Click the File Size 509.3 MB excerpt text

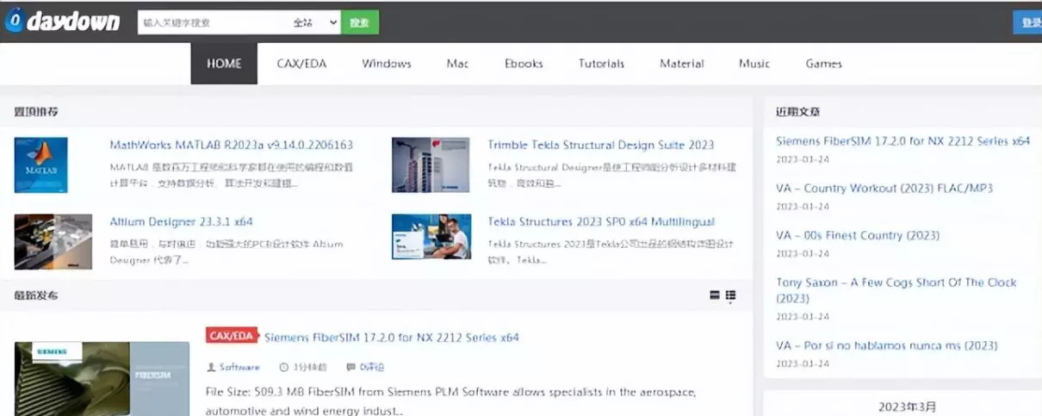pyautogui.click(x=450, y=400)
